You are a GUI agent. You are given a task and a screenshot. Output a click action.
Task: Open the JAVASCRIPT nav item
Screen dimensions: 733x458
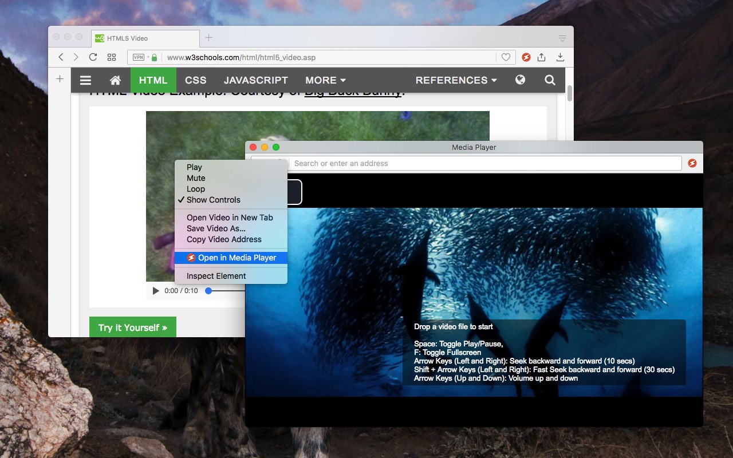pyautogui.click(x=256, y=80)
